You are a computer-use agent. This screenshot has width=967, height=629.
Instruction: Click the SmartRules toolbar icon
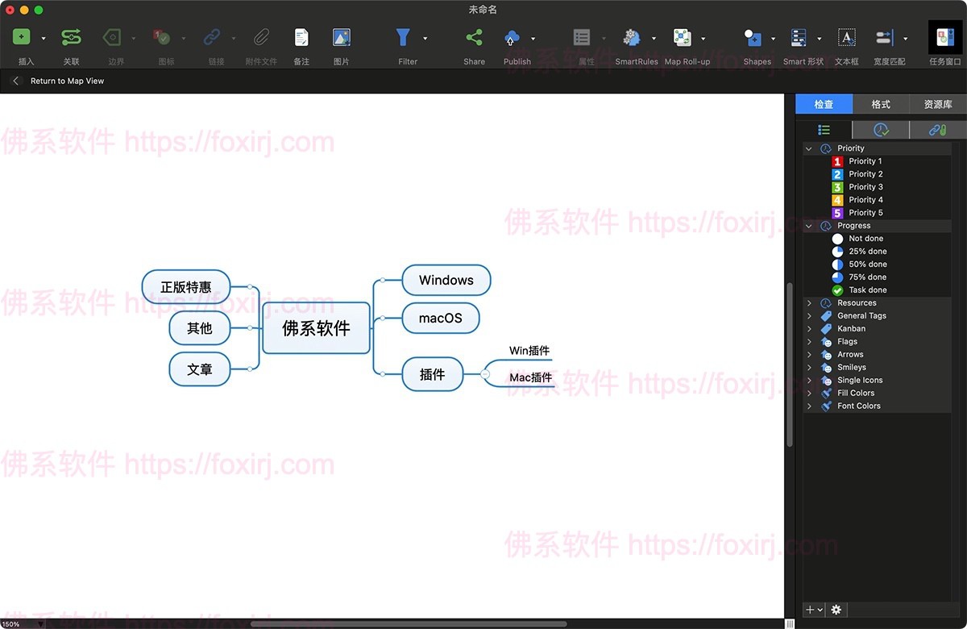click(x=632, y=37)
